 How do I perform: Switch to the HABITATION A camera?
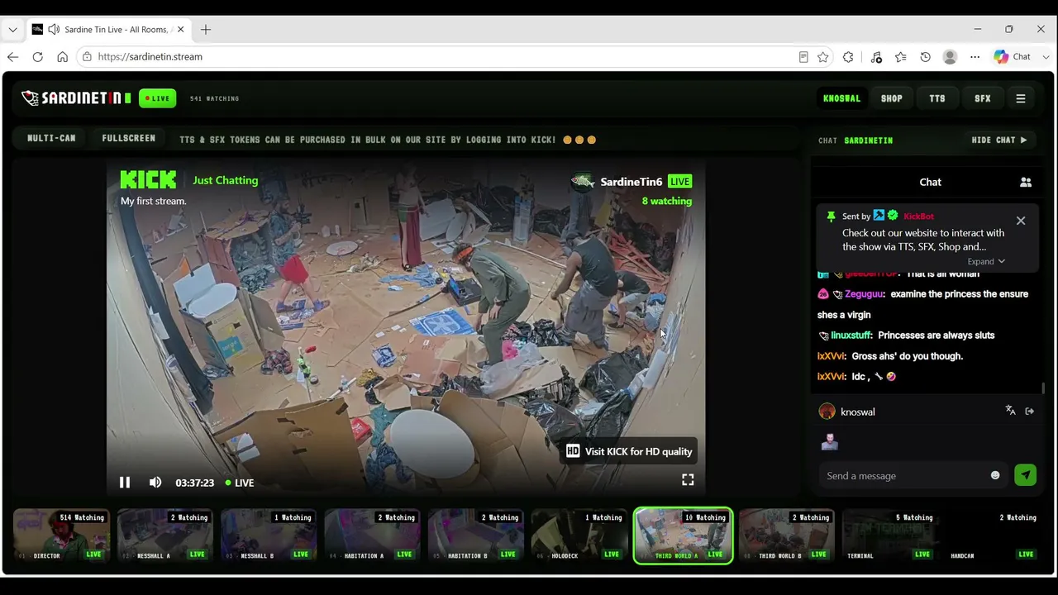coord(372,535)
